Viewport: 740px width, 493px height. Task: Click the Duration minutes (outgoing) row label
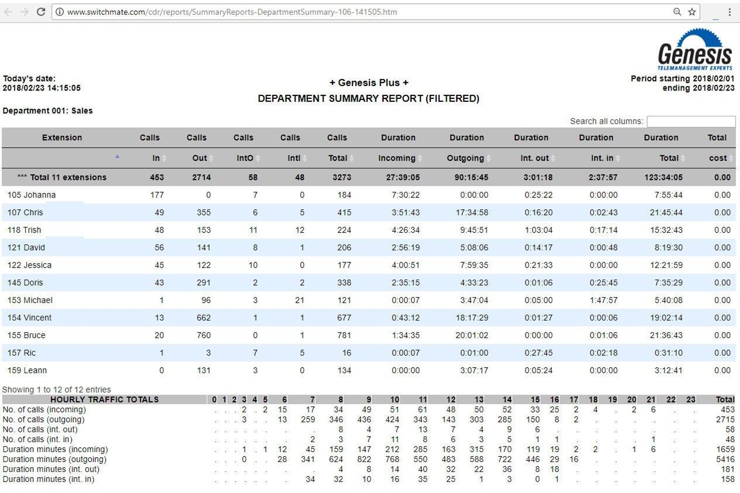(54, 460)
